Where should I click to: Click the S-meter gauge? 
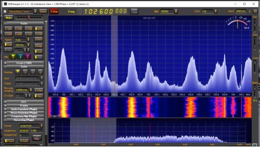[x=238, y=23]
